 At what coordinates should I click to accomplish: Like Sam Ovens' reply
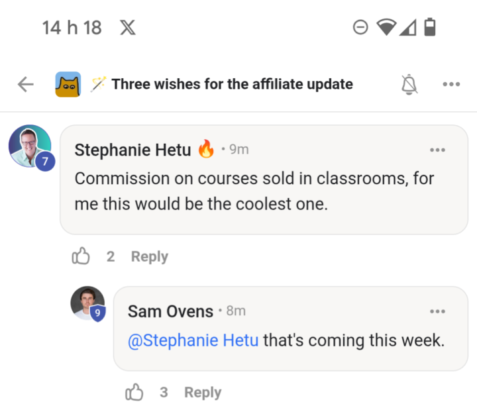tap(134, 392)
